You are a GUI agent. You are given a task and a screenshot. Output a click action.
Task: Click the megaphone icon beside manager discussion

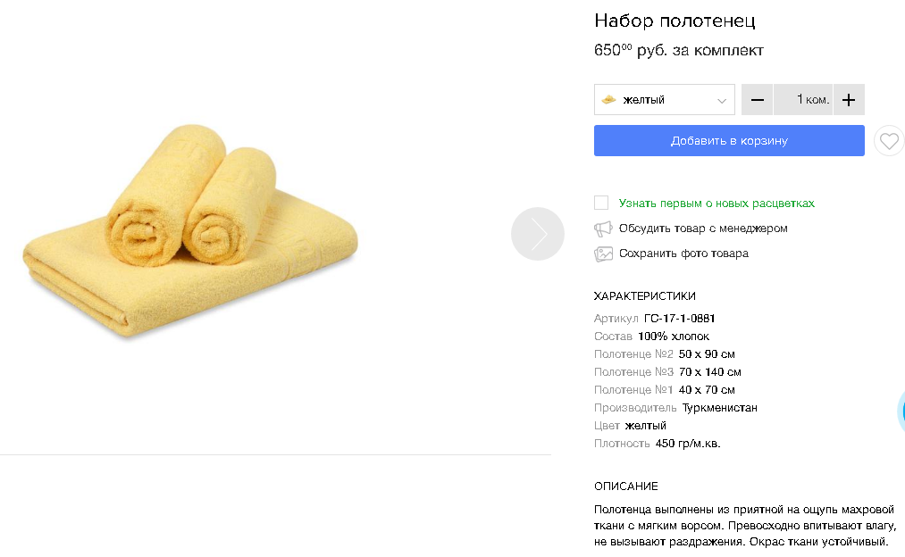tap(603, 229)
